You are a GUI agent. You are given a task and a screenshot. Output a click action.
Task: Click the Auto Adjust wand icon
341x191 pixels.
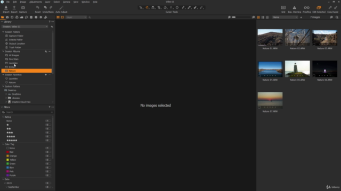[61, 8]
